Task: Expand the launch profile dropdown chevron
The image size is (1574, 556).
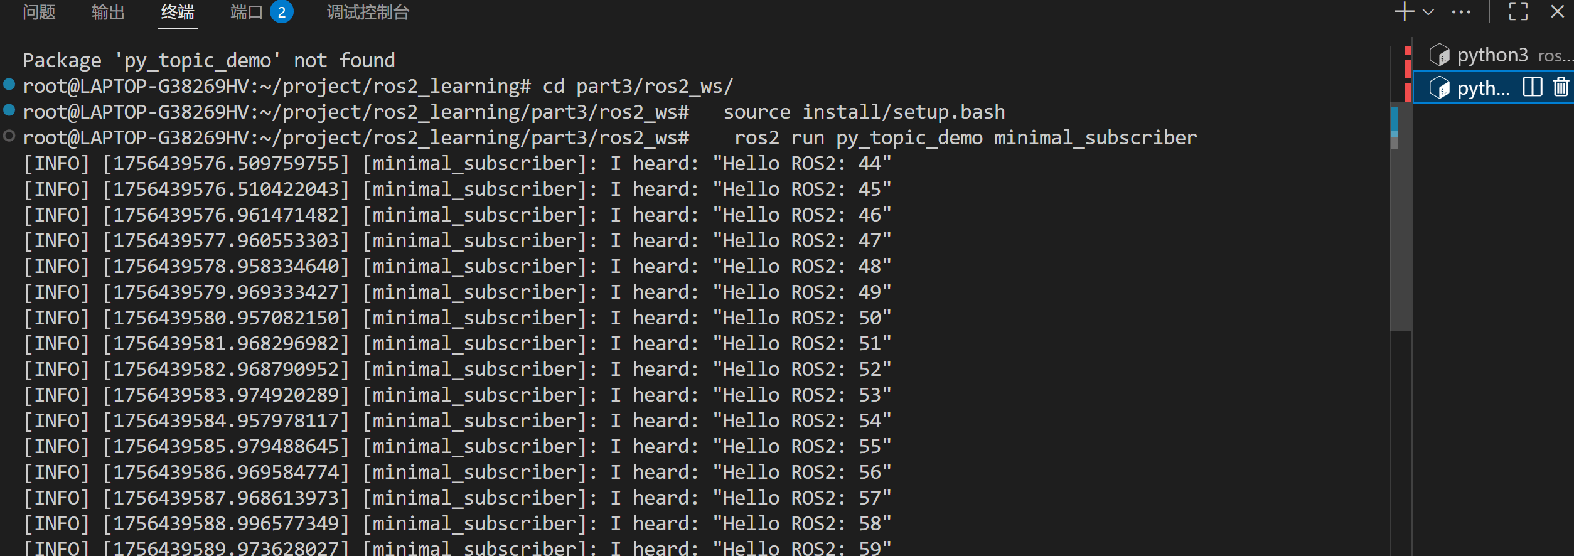Action: (x=1428, y=12)
